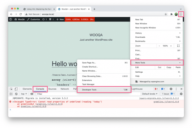Expand the Uncaught TypeError stack trace
The height and width of the screenshot is (128, 192).
tap(13, 101)
